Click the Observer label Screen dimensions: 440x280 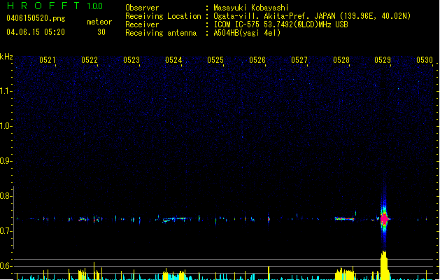(142, 8)
